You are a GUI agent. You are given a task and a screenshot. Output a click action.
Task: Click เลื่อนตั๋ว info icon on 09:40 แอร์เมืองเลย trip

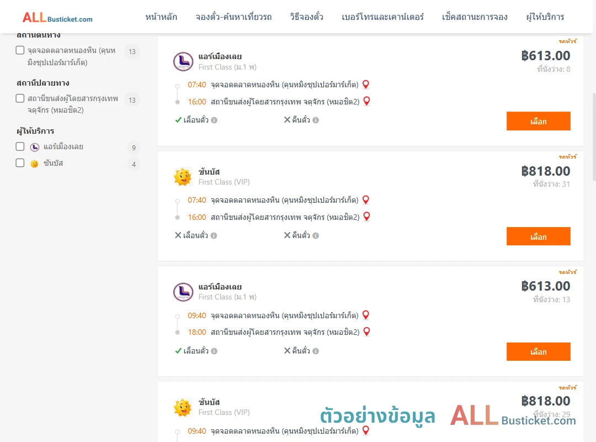click(214, 351)
